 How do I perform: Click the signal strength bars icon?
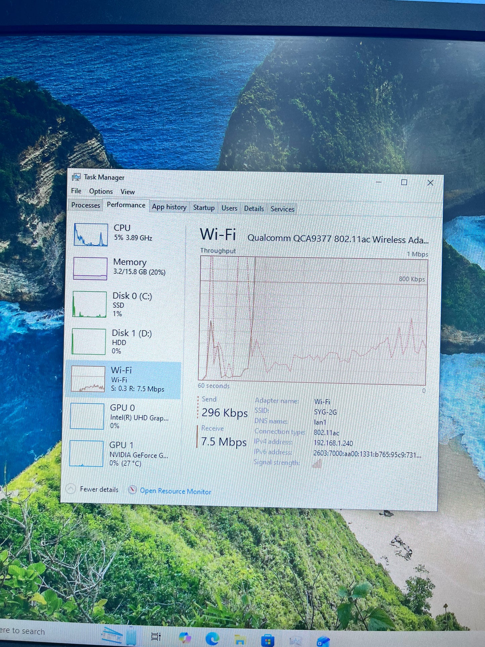pos(317,464)
